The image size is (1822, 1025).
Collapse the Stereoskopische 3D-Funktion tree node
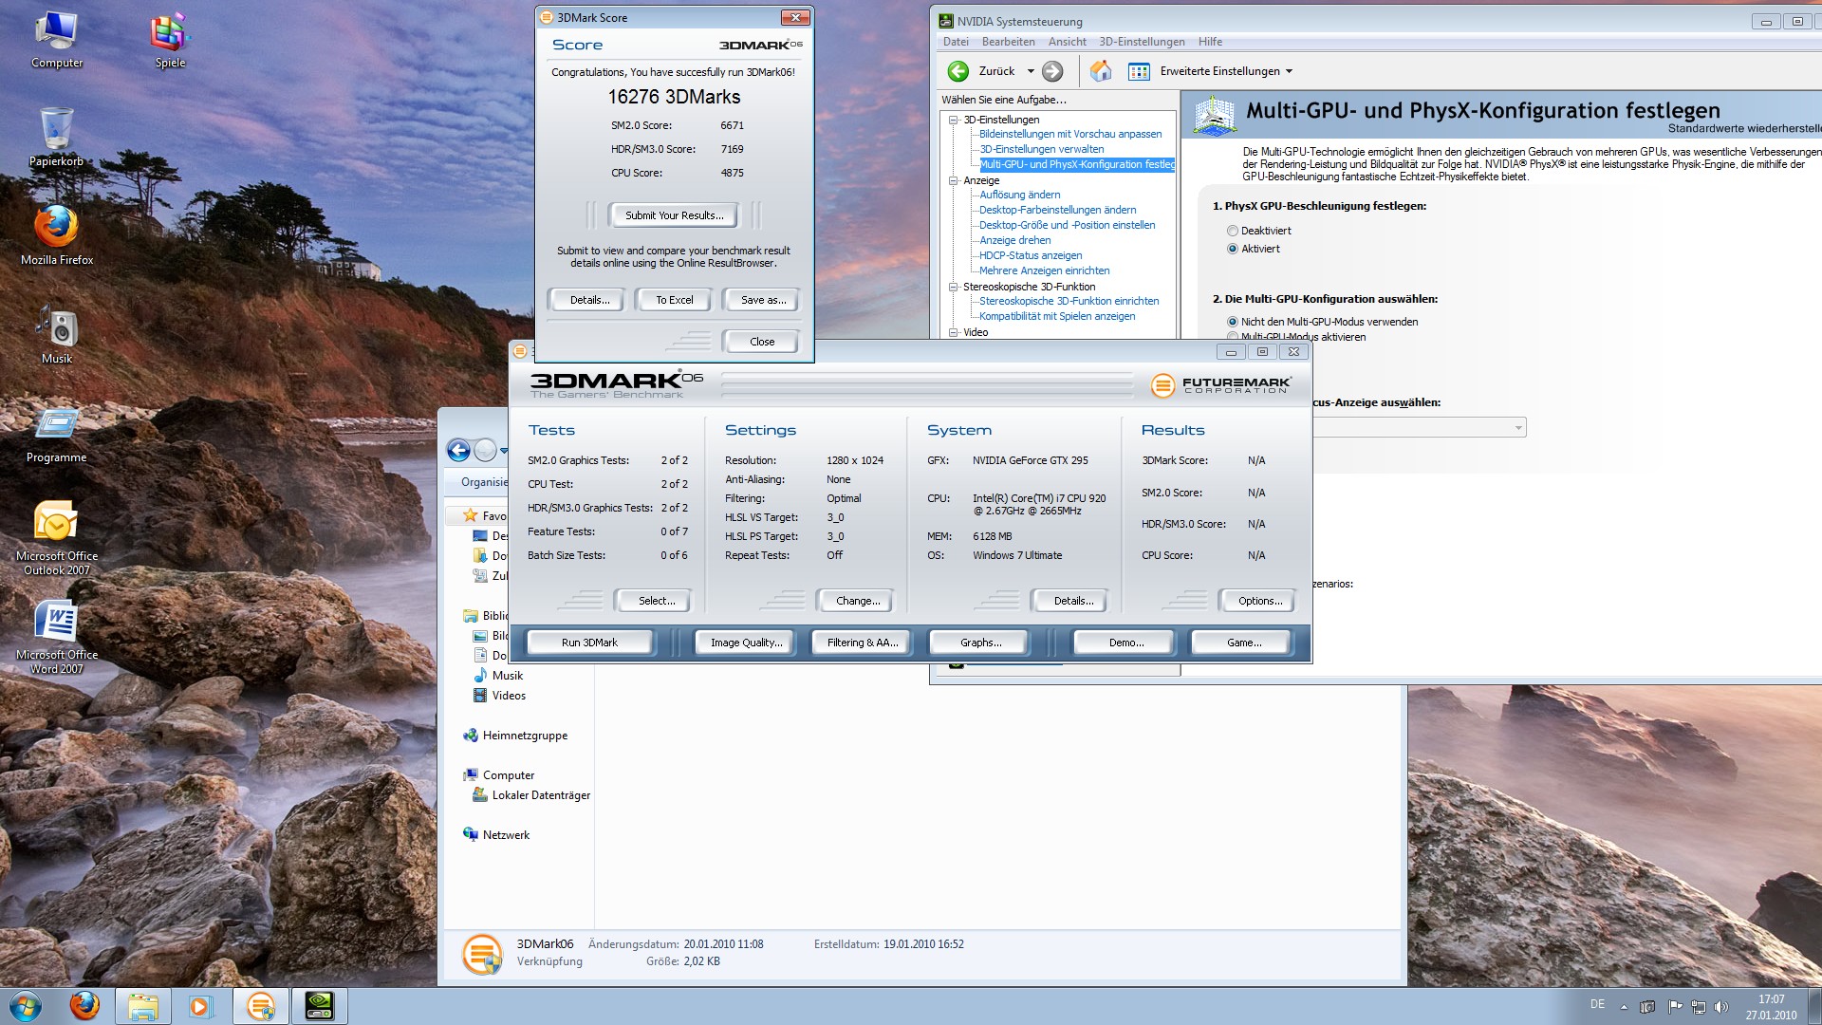(954, 287)
